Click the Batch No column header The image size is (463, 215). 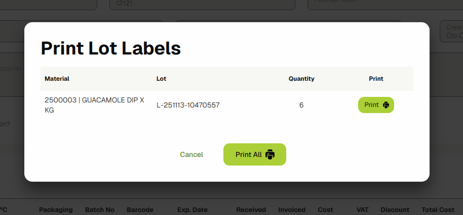(100, 209)
